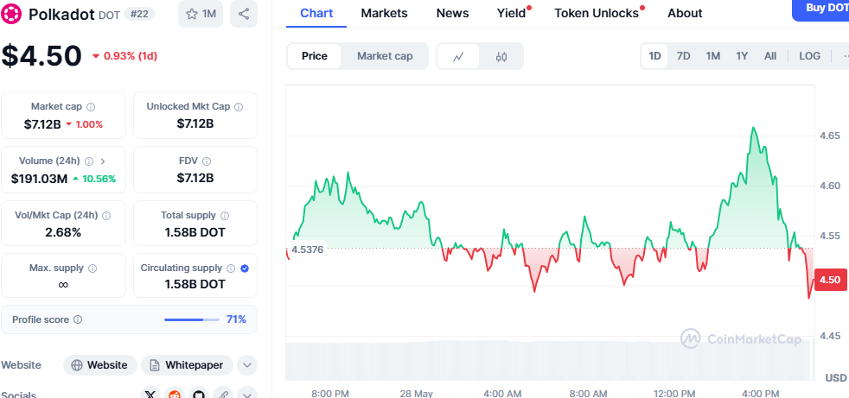Toggle LOG scale on chart

[x=809, y=56]
